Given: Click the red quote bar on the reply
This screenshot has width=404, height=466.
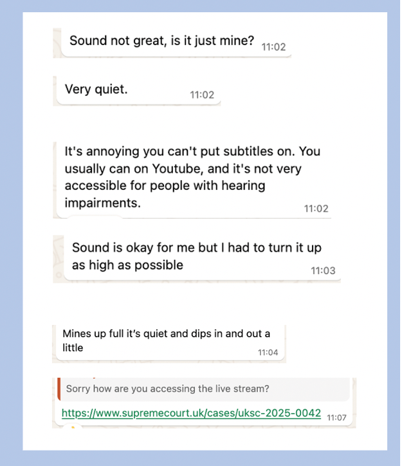Looking at the screenshot, I should pyautogui.click(x=59, y=389).
